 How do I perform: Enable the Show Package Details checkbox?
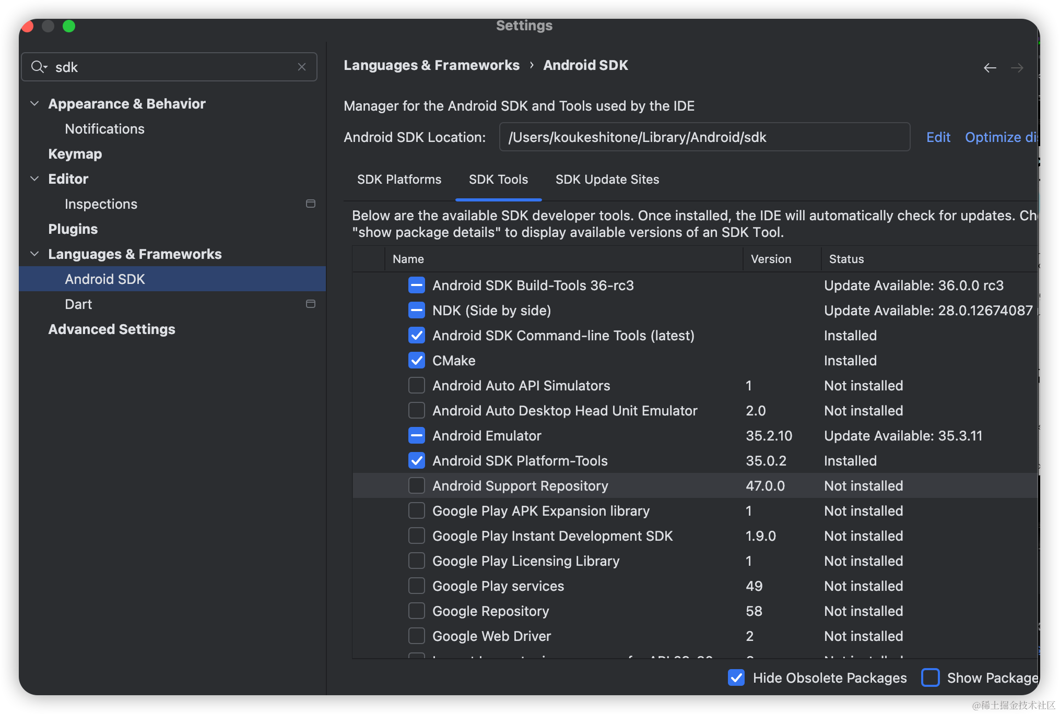pos(931,677)
